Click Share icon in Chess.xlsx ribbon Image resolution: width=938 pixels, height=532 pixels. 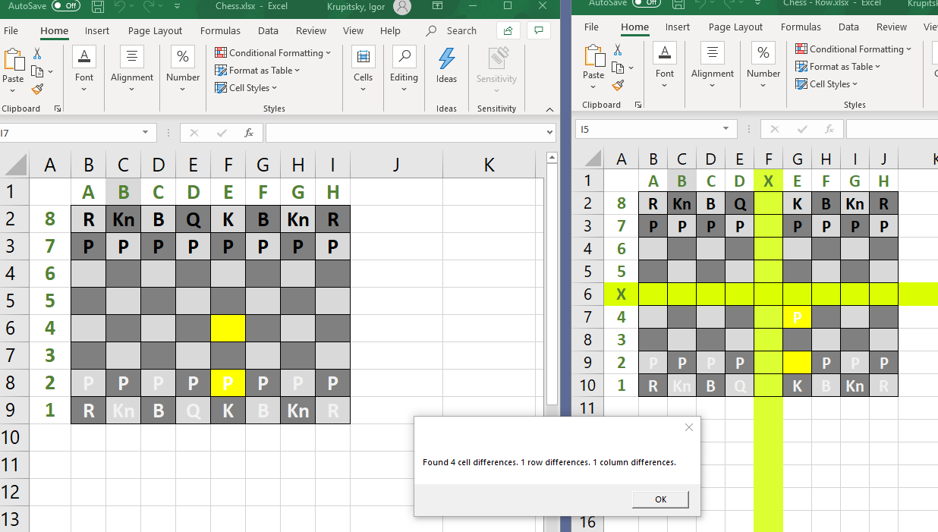508,30
